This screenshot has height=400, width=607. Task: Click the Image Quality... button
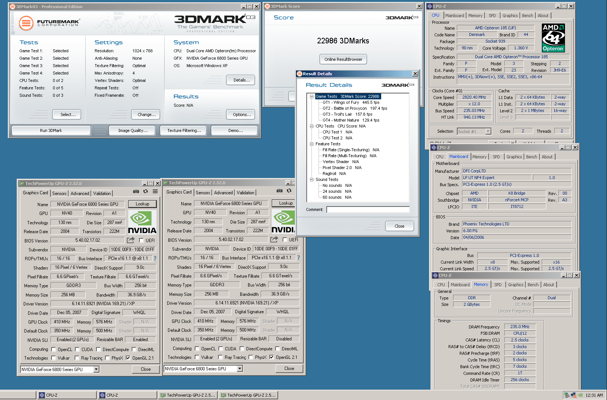(133, 130)
